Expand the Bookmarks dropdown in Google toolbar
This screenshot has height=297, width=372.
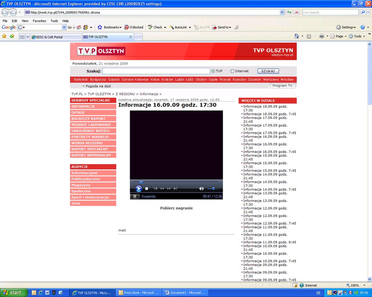click(x=120, y=28)
